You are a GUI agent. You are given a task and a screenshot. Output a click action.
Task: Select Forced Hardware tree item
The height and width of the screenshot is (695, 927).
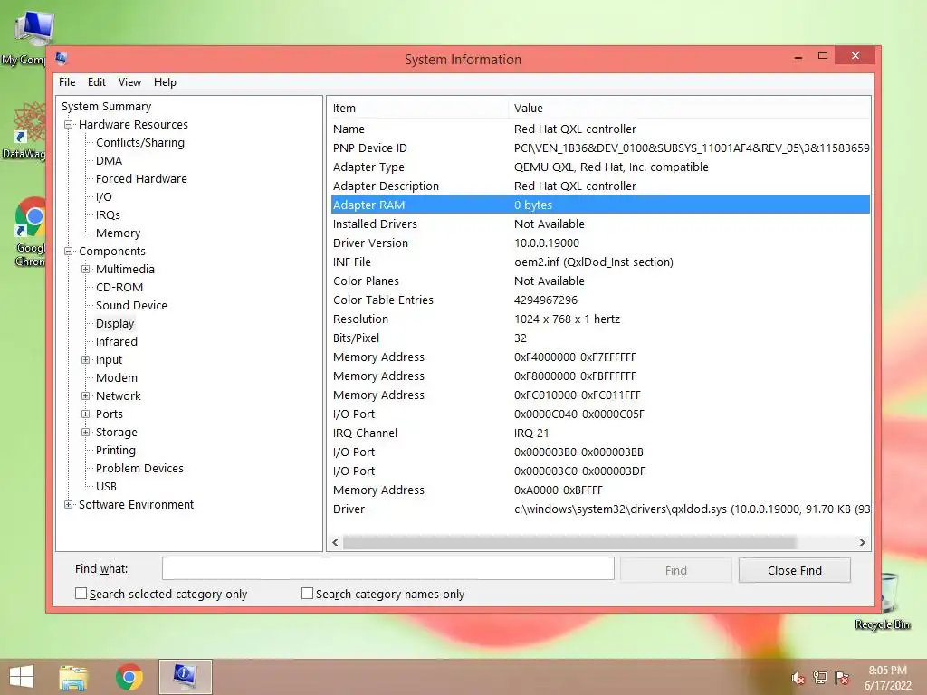coord(141,178)
